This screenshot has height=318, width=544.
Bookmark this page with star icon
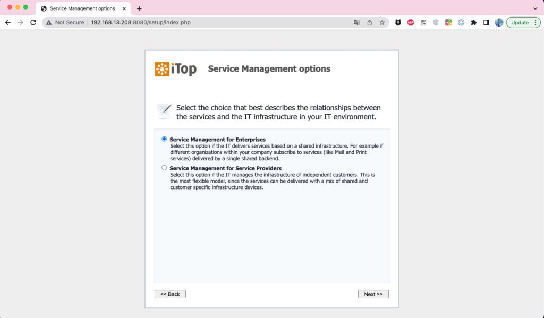(x=382, y=22)
